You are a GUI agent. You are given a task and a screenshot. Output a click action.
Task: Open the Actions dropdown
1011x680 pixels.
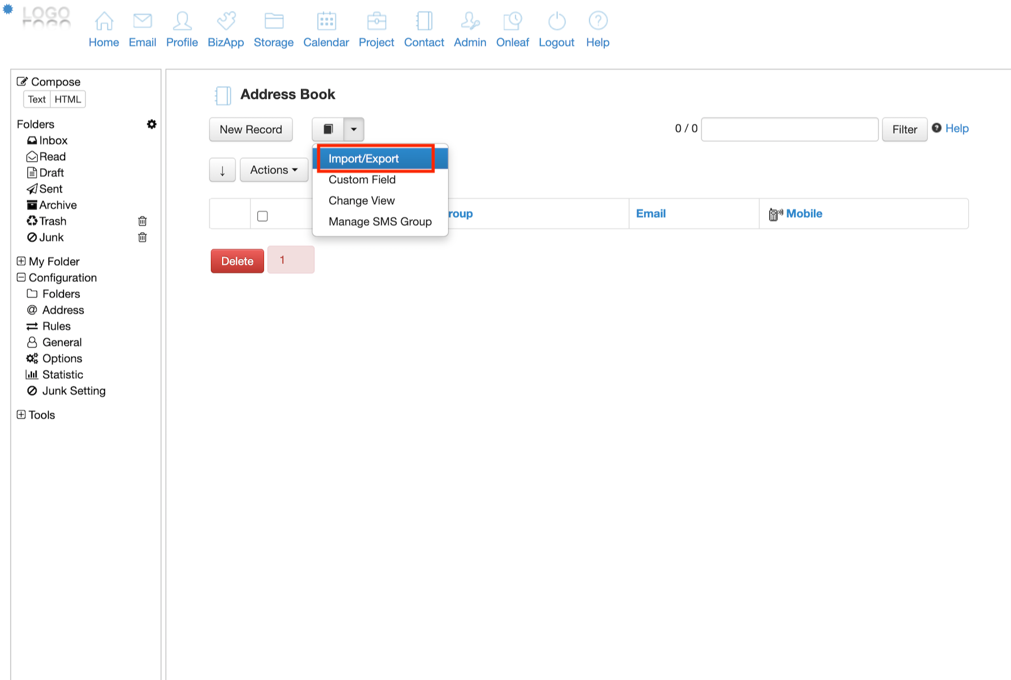pos(274,170)
